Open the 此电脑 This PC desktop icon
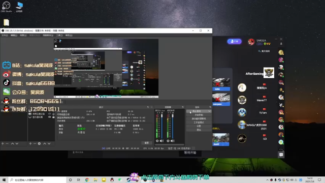The width and height of the screenshot is (325, 183). 19,7
